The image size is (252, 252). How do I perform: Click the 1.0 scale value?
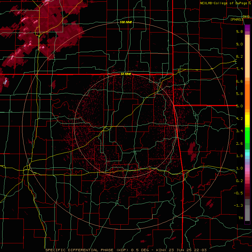pyautogui.click(x=239, y=168)
